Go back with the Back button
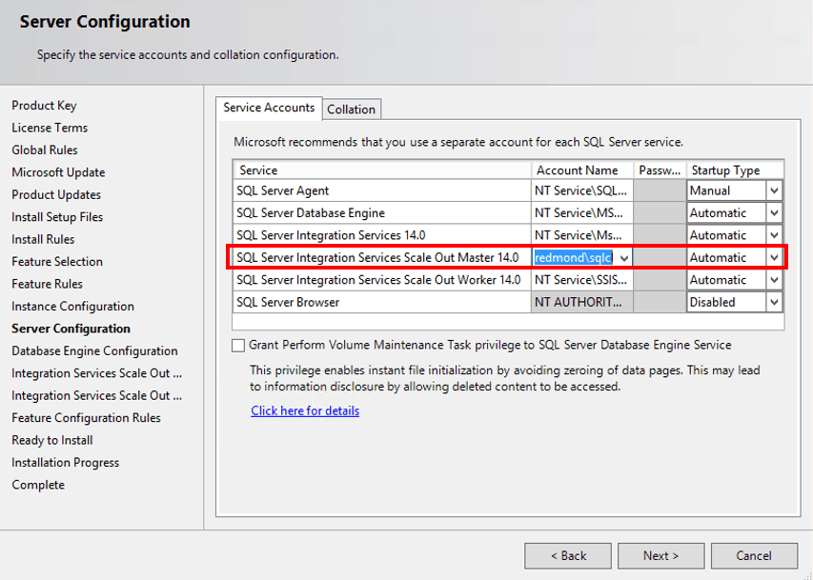Image resolution: width=813 pixels, height=580 pixels. [x=568, y=555]
